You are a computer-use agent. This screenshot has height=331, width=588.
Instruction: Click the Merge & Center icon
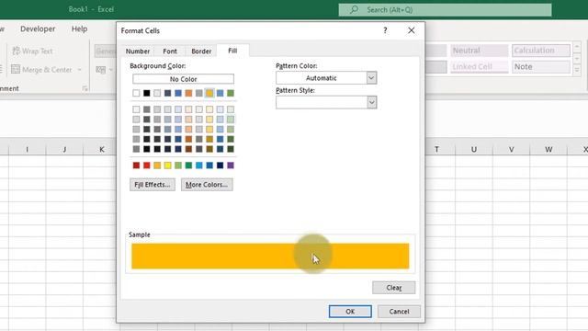(16, 70)
